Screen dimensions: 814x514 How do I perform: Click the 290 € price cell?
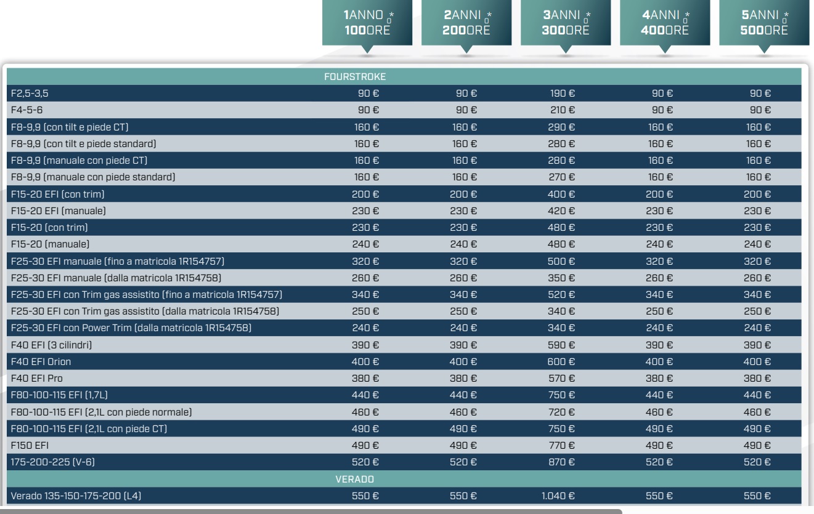(x=561, y=127)
